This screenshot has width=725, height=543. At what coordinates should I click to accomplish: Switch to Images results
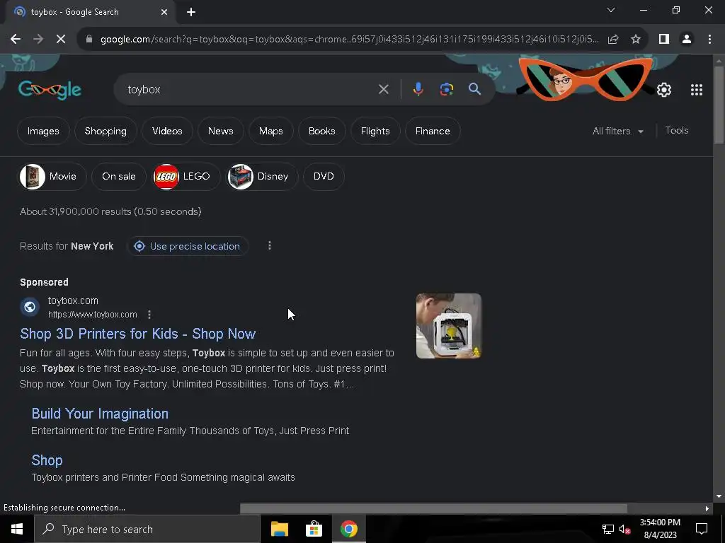(x=43, y=131)
